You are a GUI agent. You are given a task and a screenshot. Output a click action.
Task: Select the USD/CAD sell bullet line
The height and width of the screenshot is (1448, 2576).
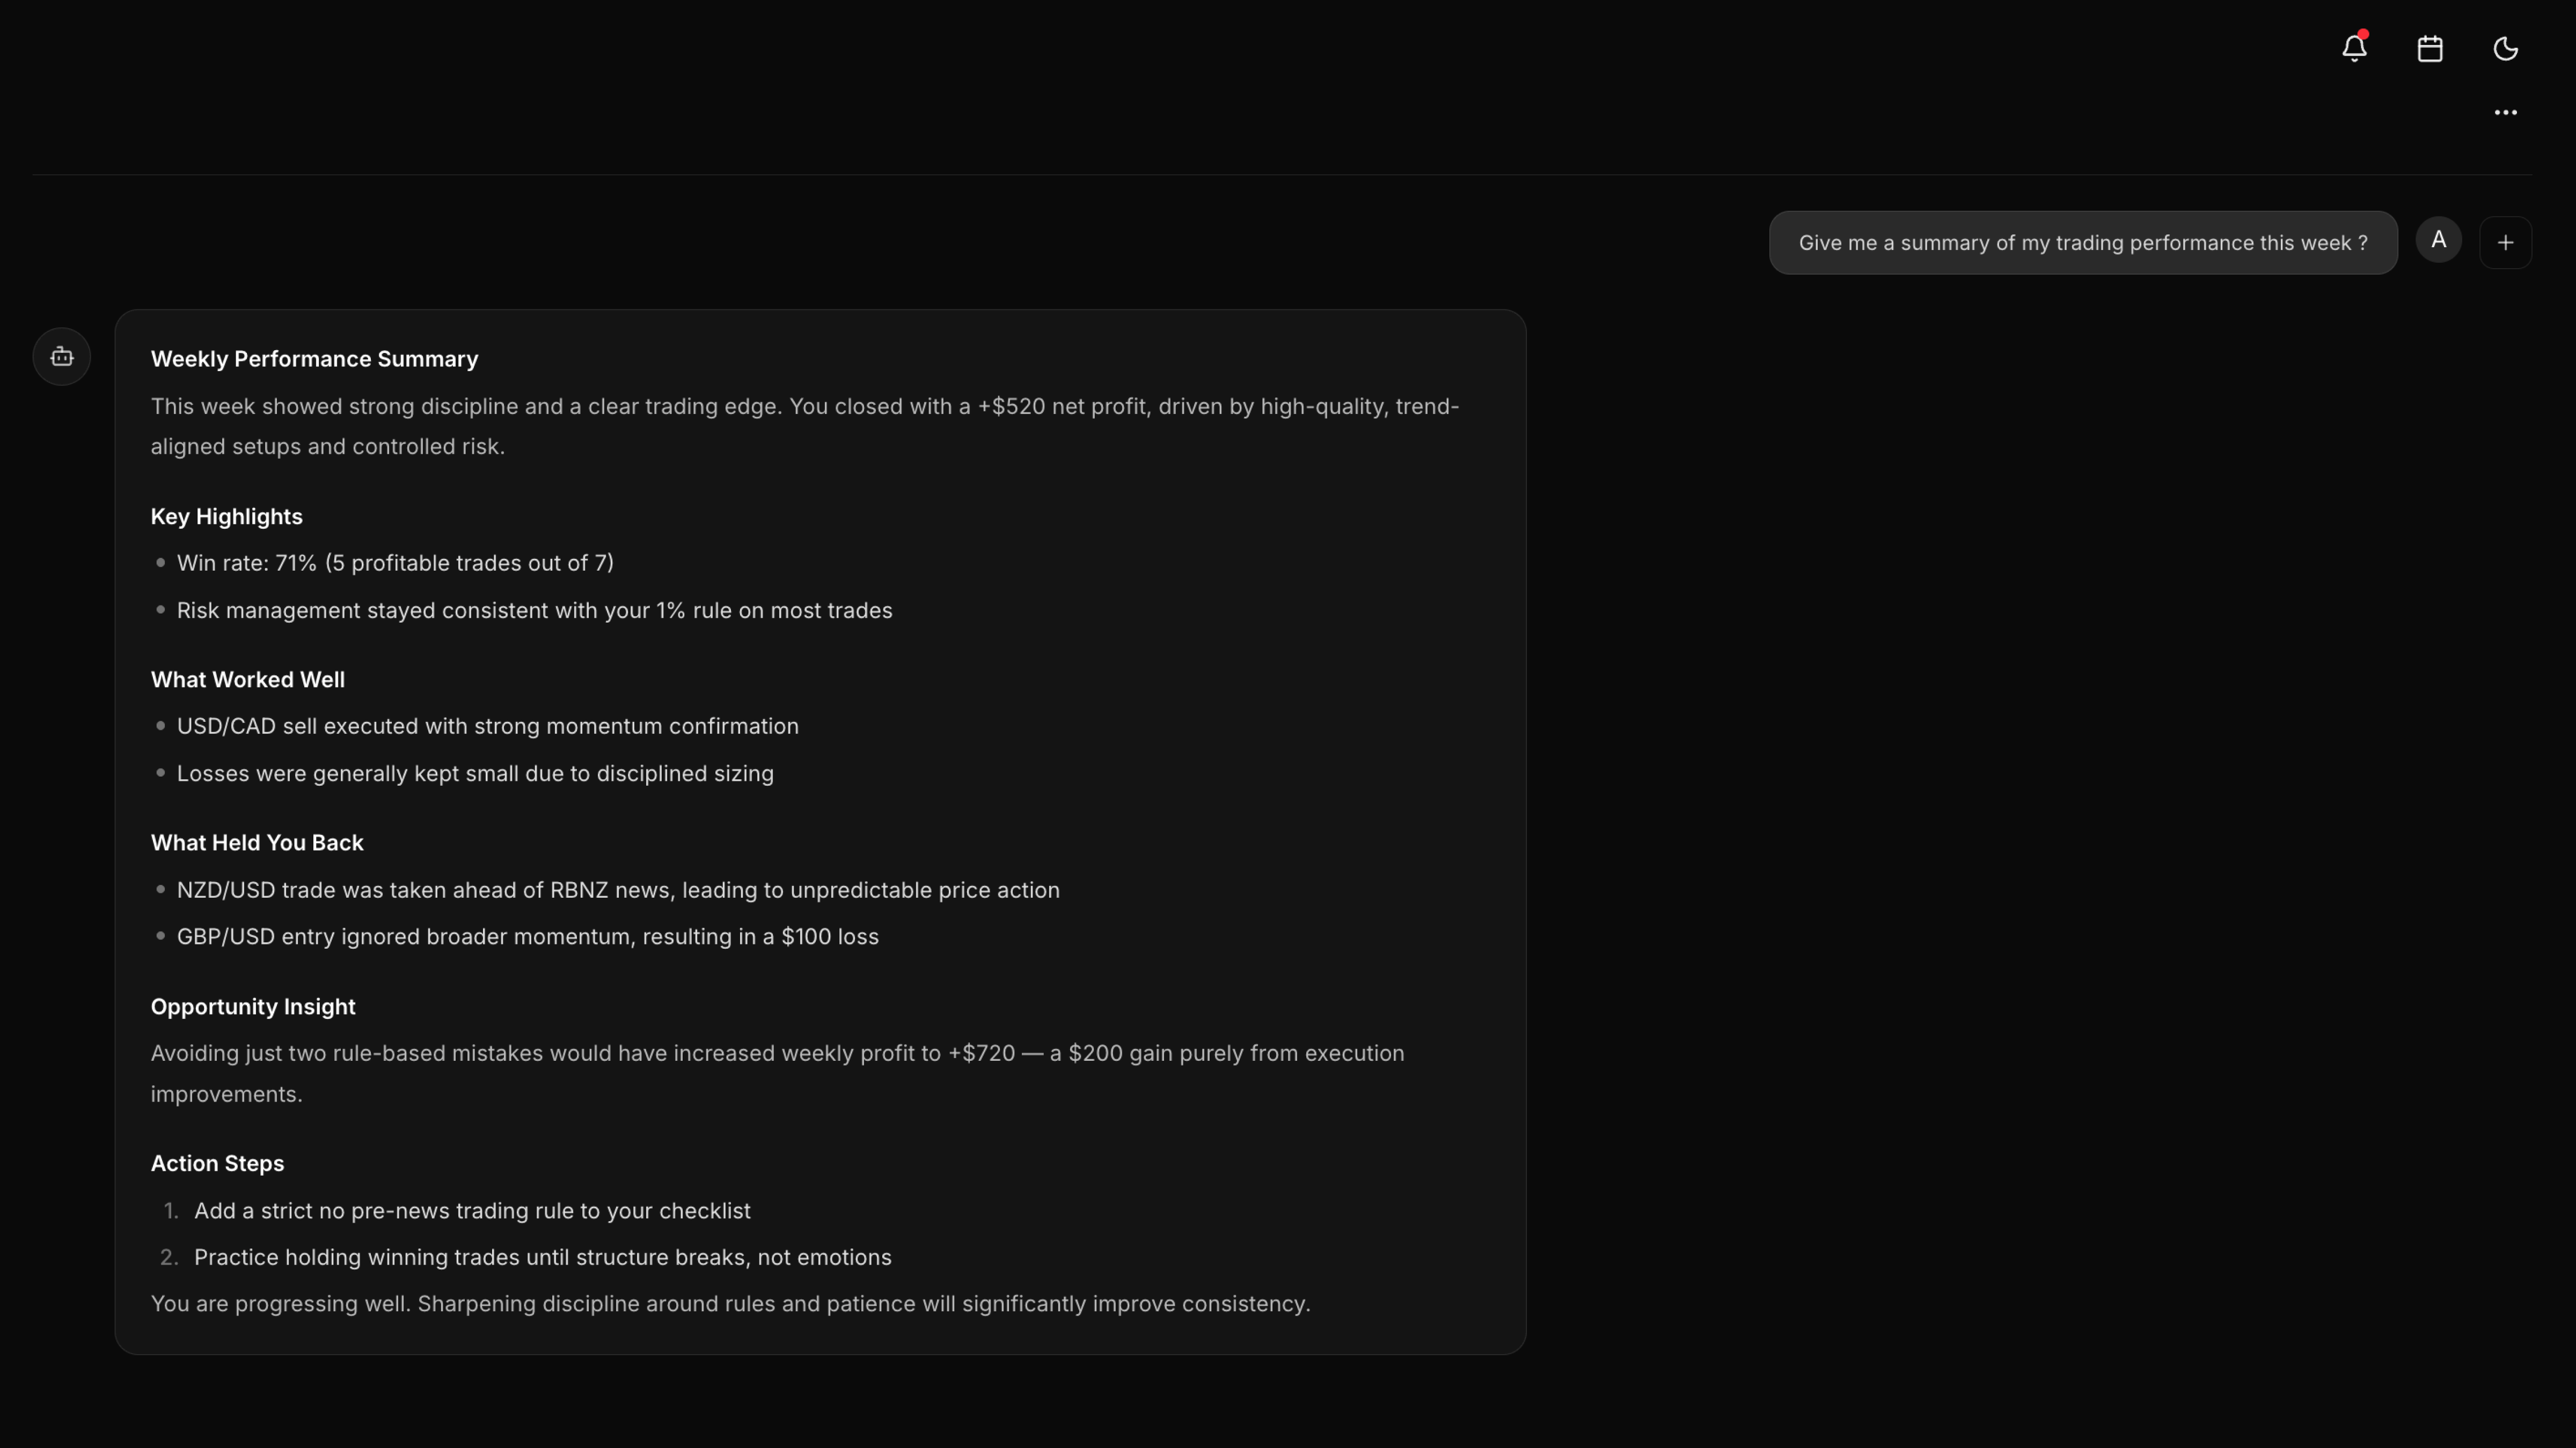point(487,727)
